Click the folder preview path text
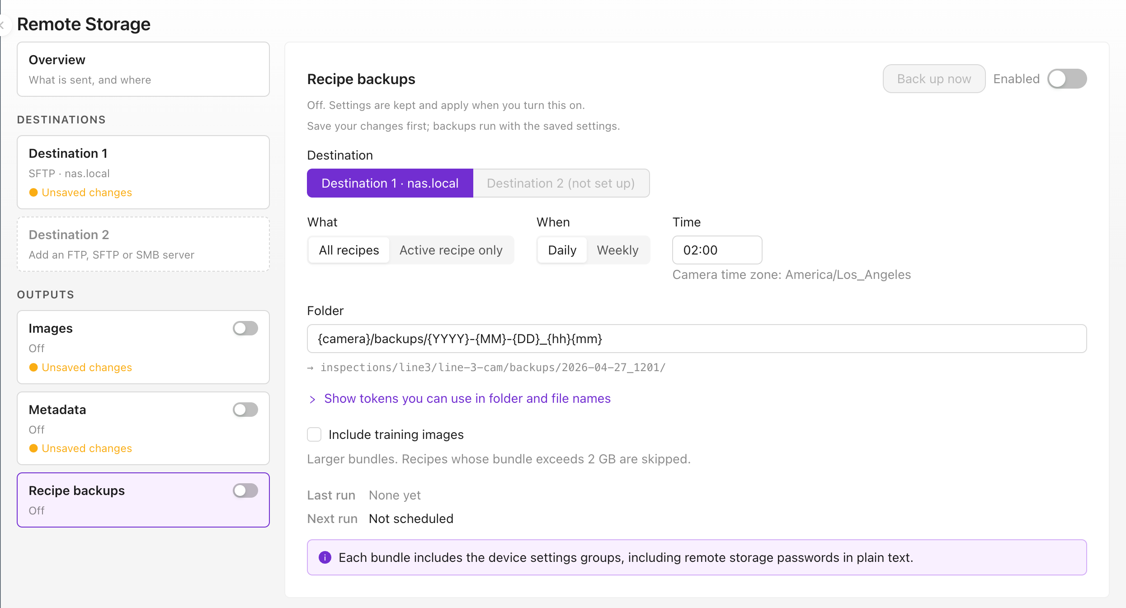 (x=493, y=368)
